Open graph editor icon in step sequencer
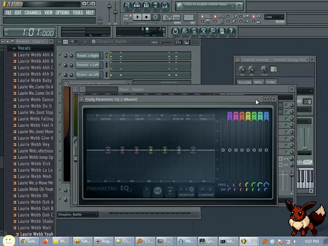The image size is (328, 246). (x=179, y=42)
